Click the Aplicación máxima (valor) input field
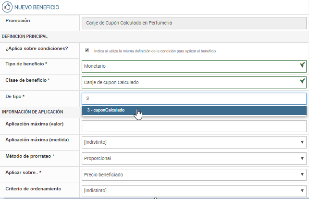The height and width of the screenshot is (199, 309). [x=194, y=126]
